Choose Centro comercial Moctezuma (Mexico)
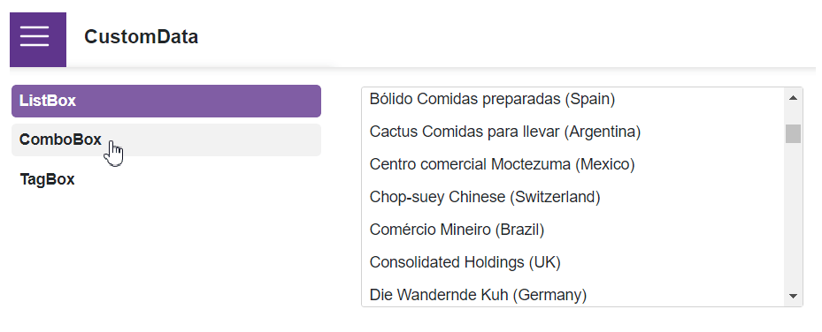The height and width of the screenshot is (332, 822). [573, 164]
